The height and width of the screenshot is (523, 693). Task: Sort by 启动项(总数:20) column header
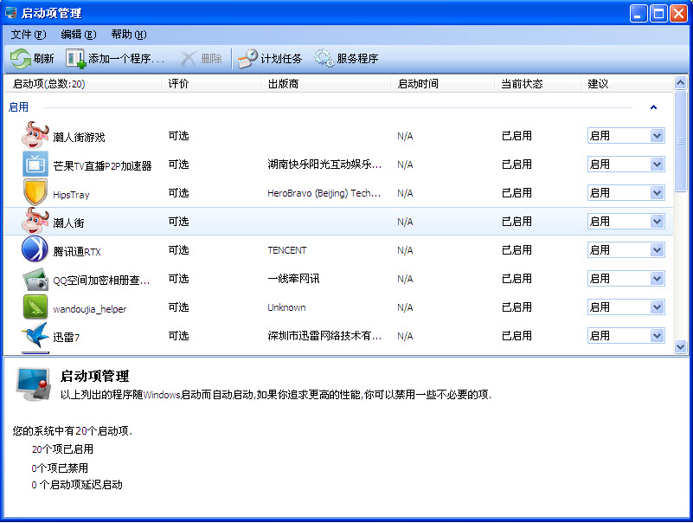pos(83,84)
